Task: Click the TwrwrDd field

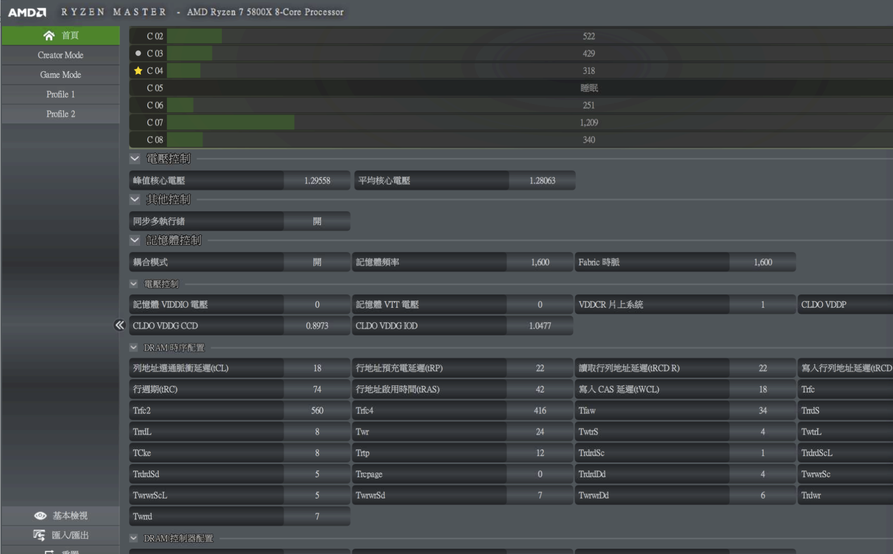Action: pyautogui.click(x=685, y=495)
